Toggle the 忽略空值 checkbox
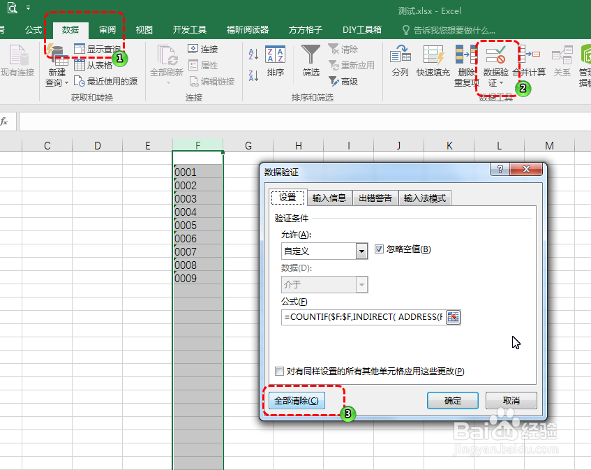Viewport: 591px width, 470px height. coord(379,249)
